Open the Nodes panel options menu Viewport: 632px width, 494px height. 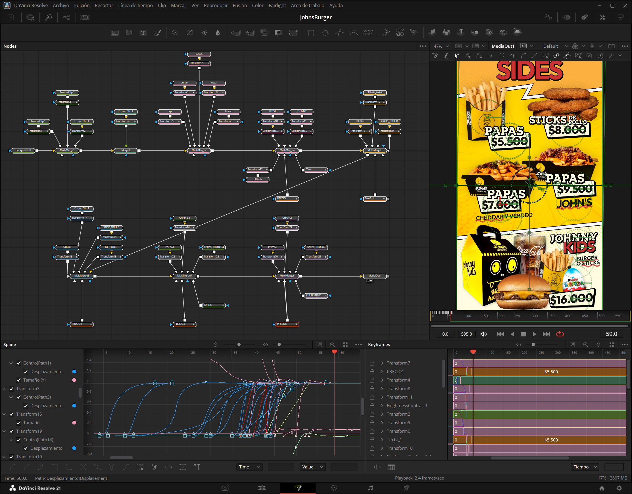[422, 46]
